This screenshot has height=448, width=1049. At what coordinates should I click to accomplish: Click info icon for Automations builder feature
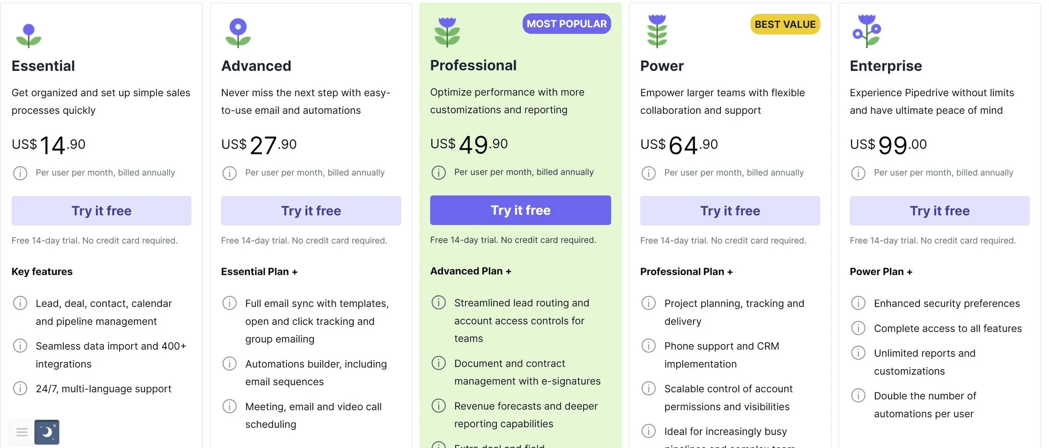[x=230, y=364]
